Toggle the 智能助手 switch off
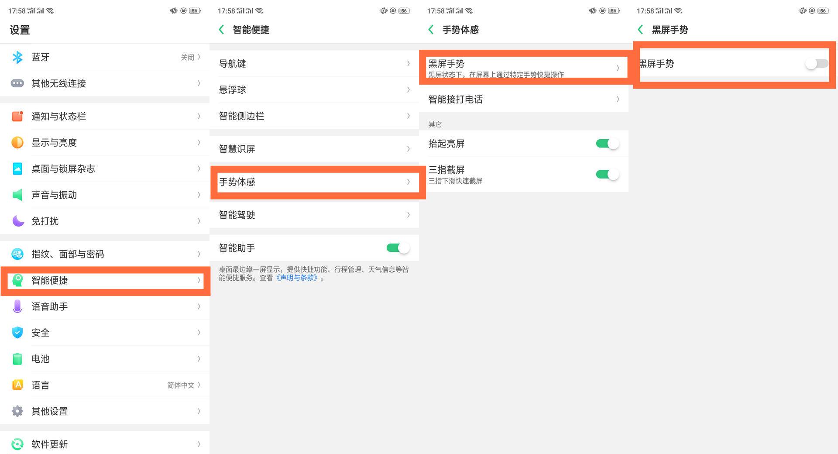The height and width of the screenshot is (454, 838). tap(397, 248)
